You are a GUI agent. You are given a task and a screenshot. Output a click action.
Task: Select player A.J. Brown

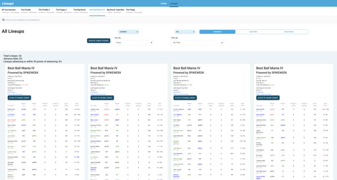pos(94,157)
